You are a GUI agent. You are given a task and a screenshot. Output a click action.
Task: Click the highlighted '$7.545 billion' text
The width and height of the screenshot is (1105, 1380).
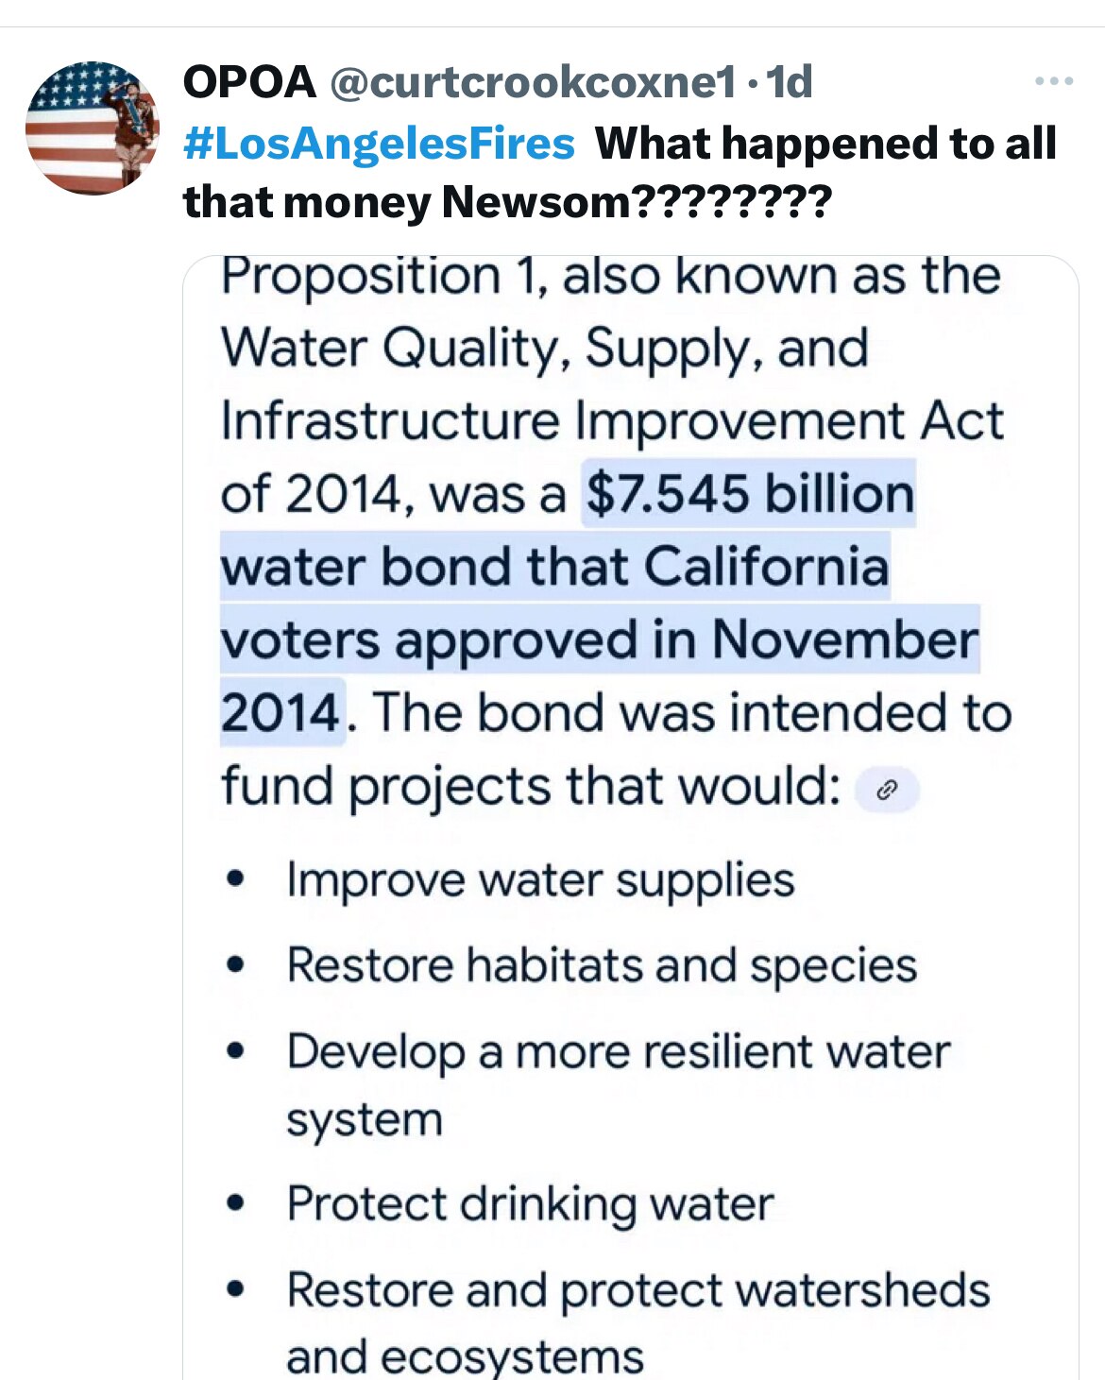click(750, 494)
